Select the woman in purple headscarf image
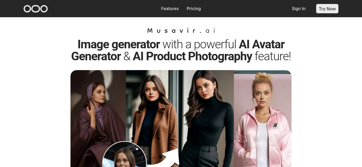 (98, 118)
